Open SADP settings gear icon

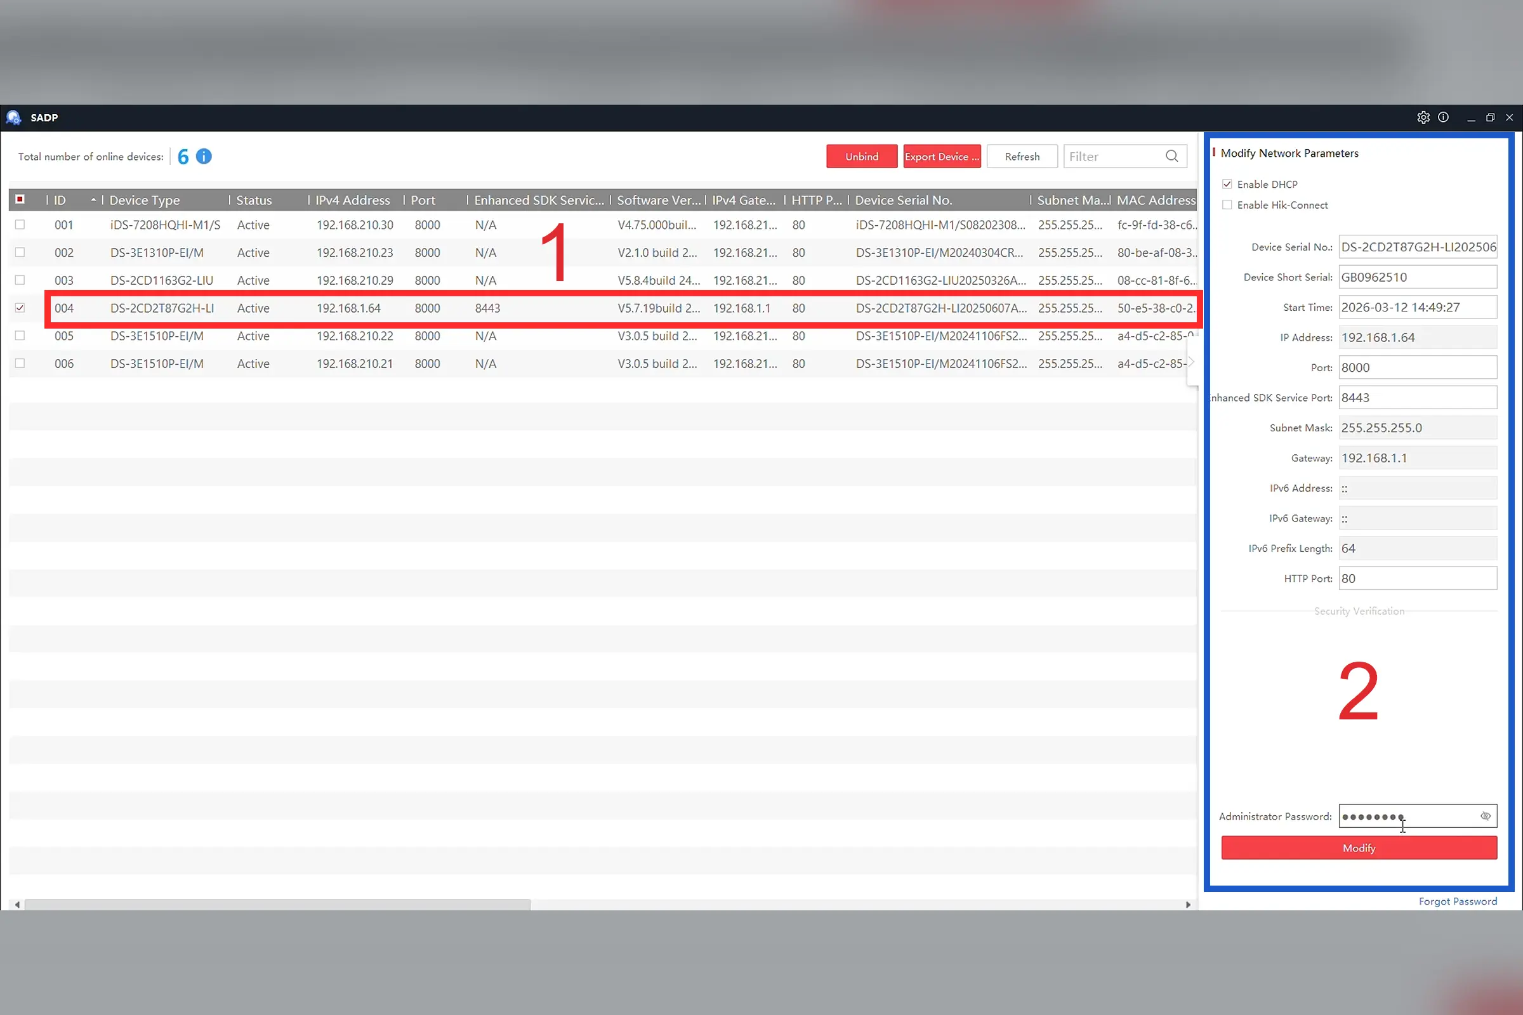pyautogui.click(x=1423, y=117)
